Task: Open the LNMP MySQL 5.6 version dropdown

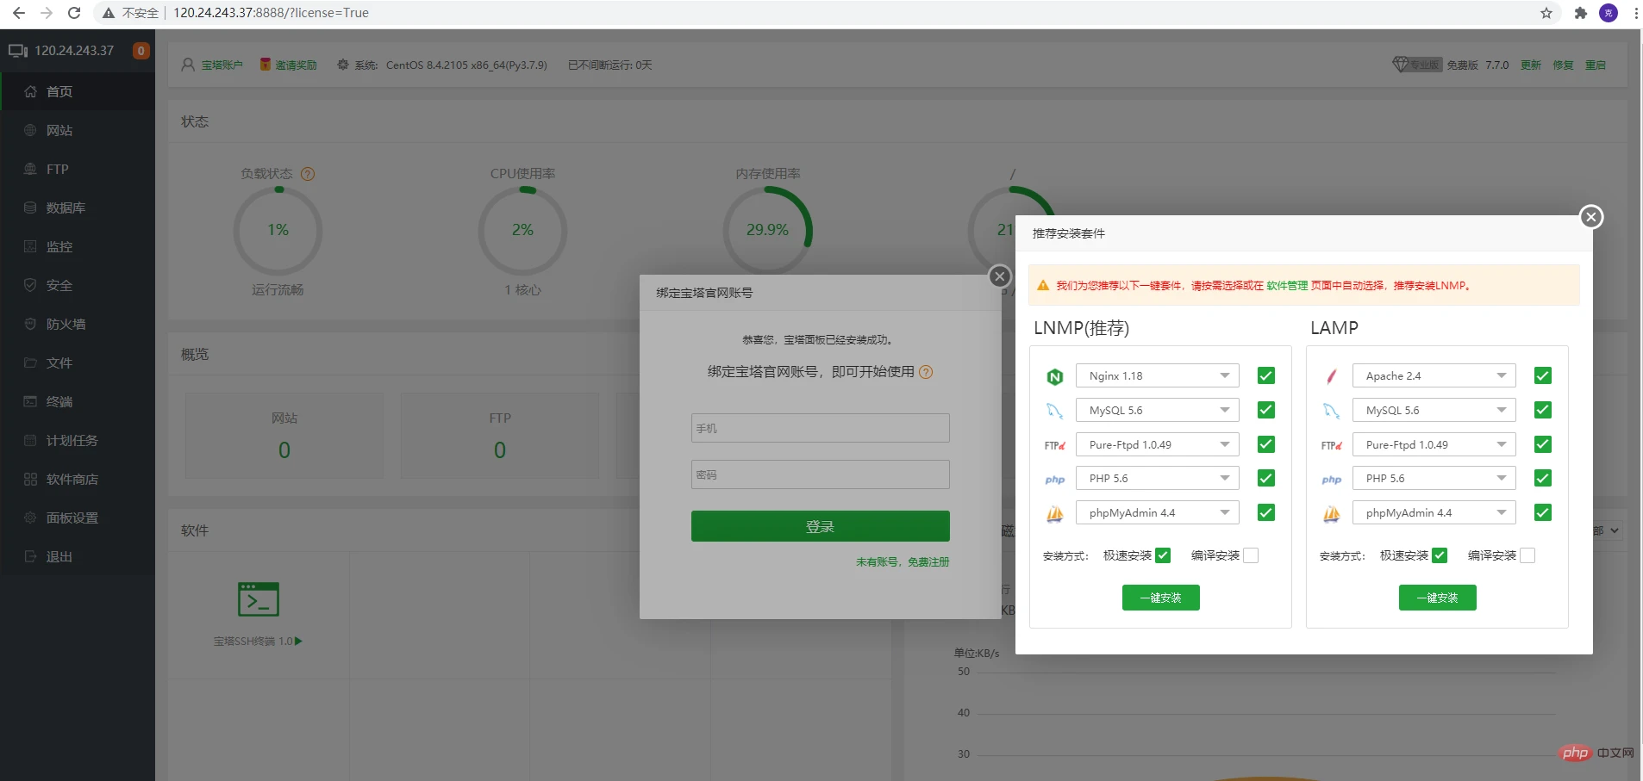Action: (x=1158, y=410)
